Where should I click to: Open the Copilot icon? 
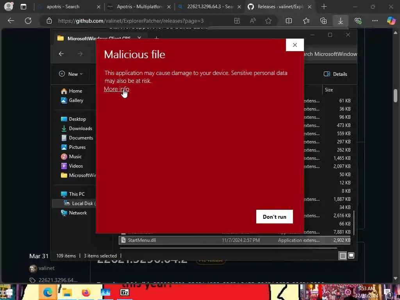click(391, 21)
